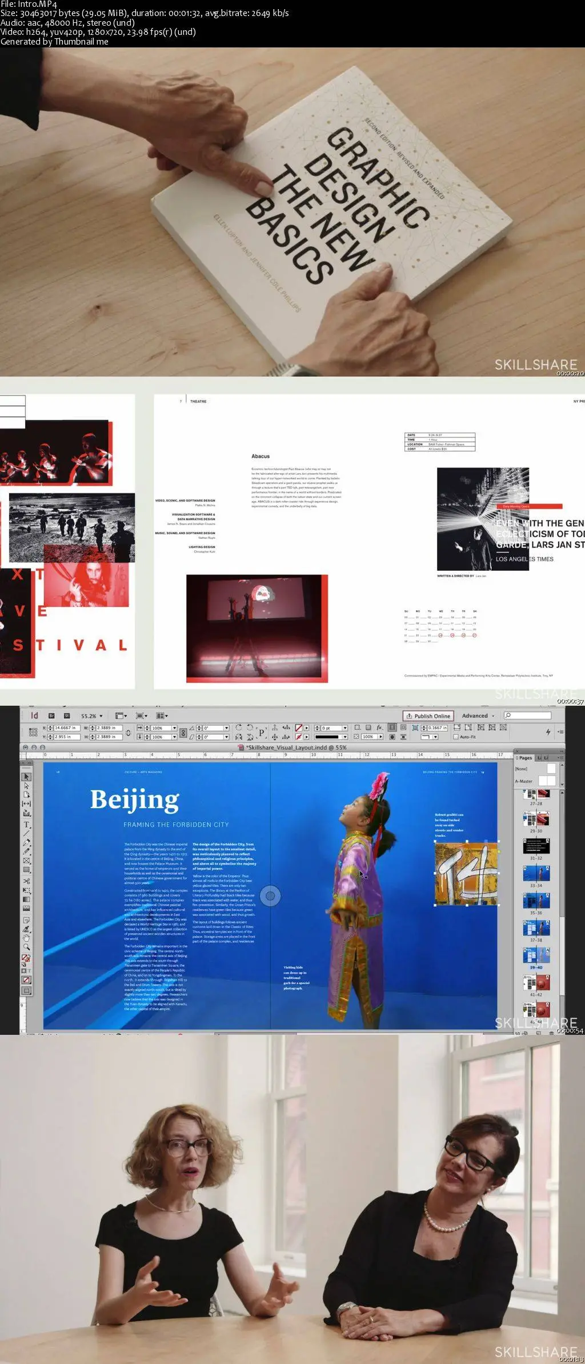Click the InDesign Id application icon
The image size is (585, 1364).
pyautogui.click(x=34, y=715)
